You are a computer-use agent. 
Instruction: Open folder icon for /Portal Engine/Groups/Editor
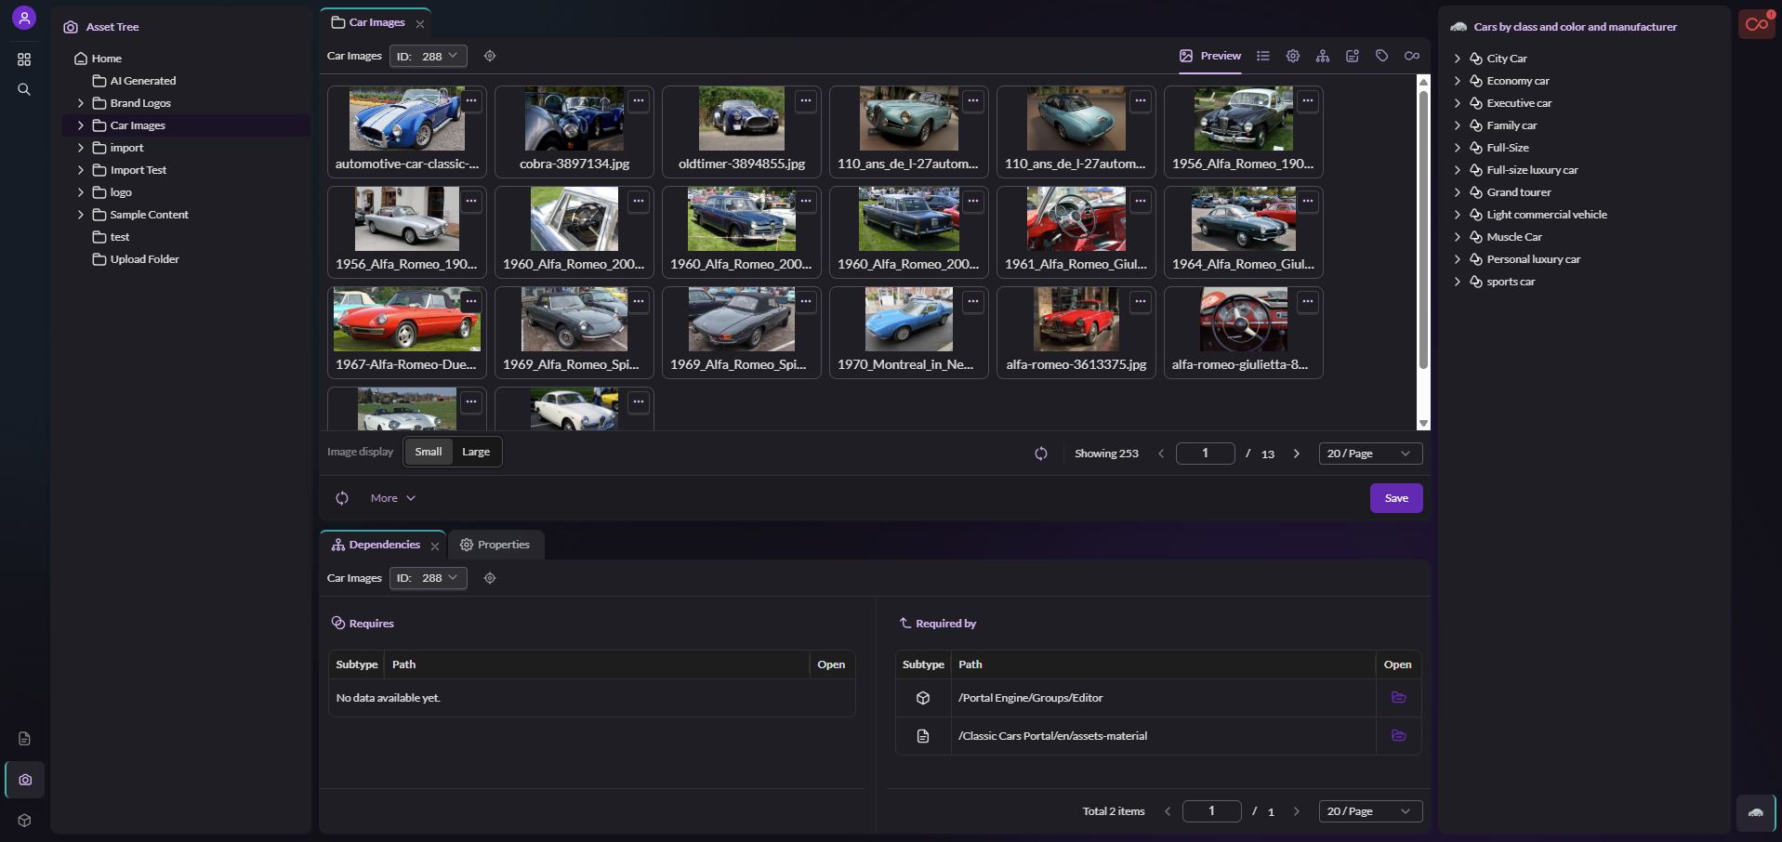pyautogui.click(x=1398, y=698)
